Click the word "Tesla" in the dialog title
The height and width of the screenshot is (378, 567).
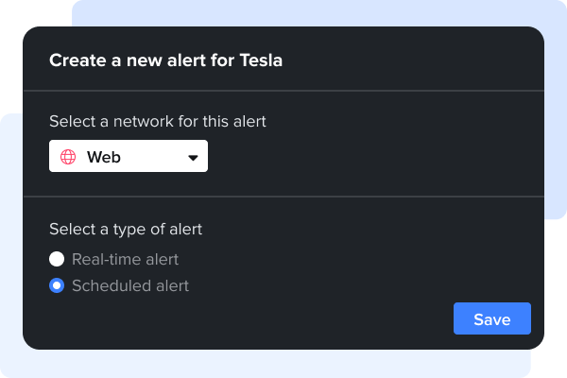(262, 60)
